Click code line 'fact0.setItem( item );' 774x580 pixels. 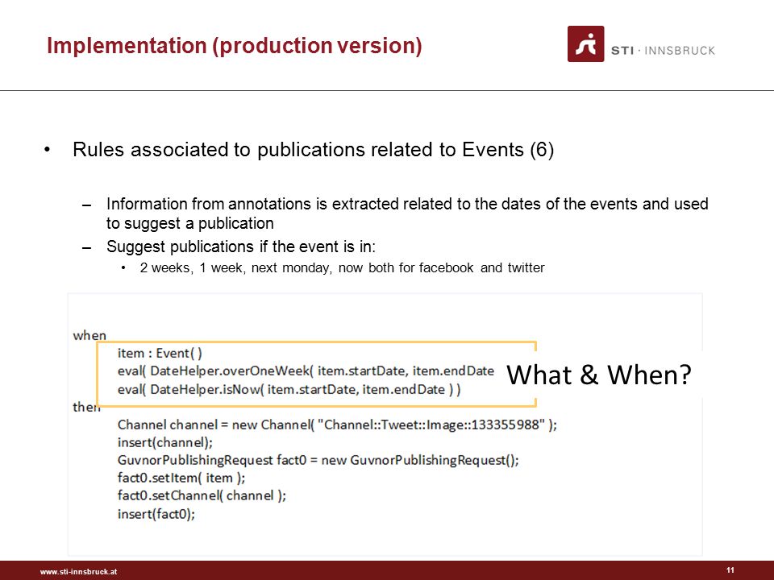coord(181,478)
